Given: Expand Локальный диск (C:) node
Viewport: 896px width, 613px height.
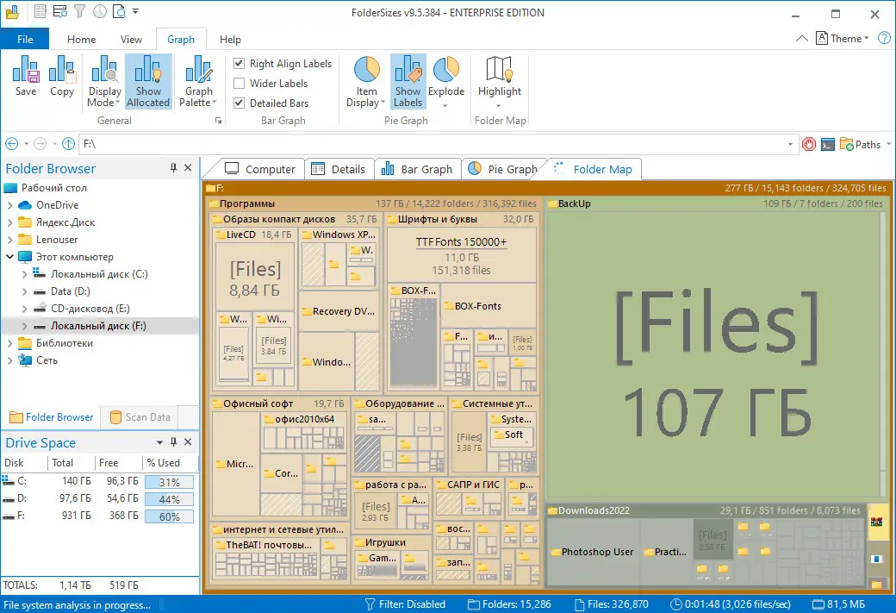Looking at the screenshot, I should pos(24,274).
